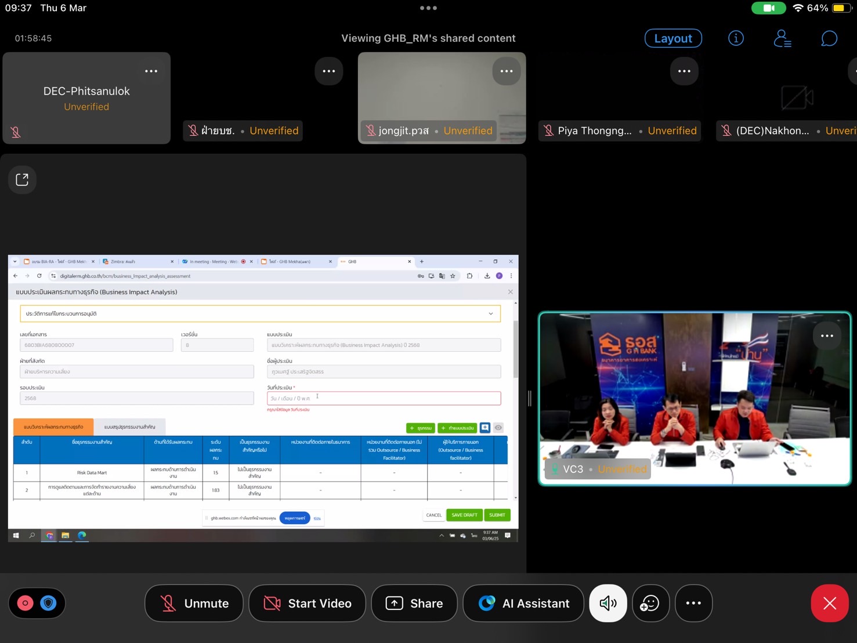The width and height of the screenshot is (857, 643).
Task: Open the bottom toolbar more options menu
Action: pyautogui.click(x=693, y=604)
